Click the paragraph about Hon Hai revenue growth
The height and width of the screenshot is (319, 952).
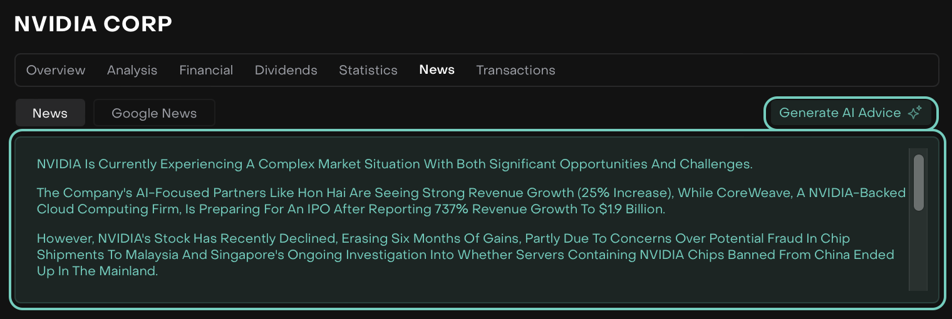coord(438,201)
